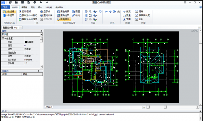This screenshot has height=121, width=203.
Task: Toggle 线宽 visibility
Action: pyautogui.click(x=127, y=12)
